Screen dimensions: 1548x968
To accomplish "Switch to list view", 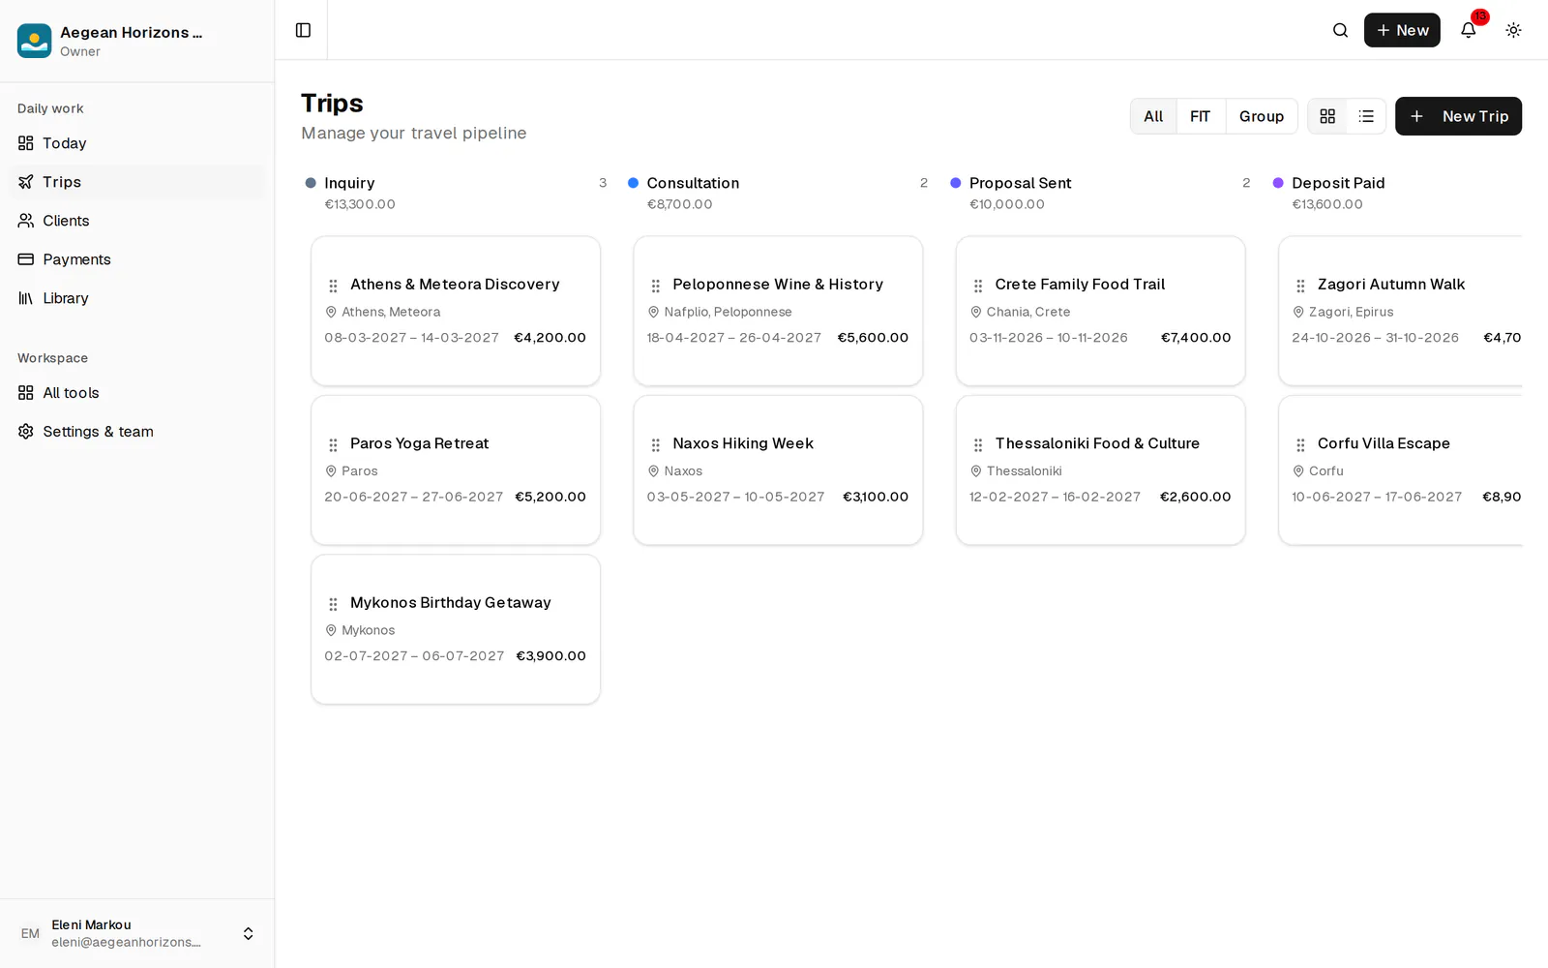I will [x=1366, y=116].
